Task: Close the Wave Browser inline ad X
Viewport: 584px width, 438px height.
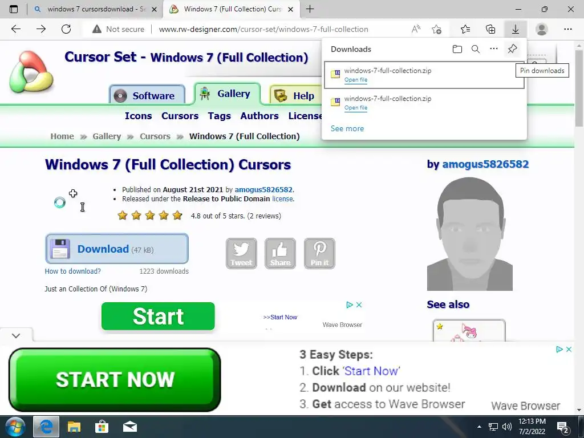Action: tap(359, 305)
